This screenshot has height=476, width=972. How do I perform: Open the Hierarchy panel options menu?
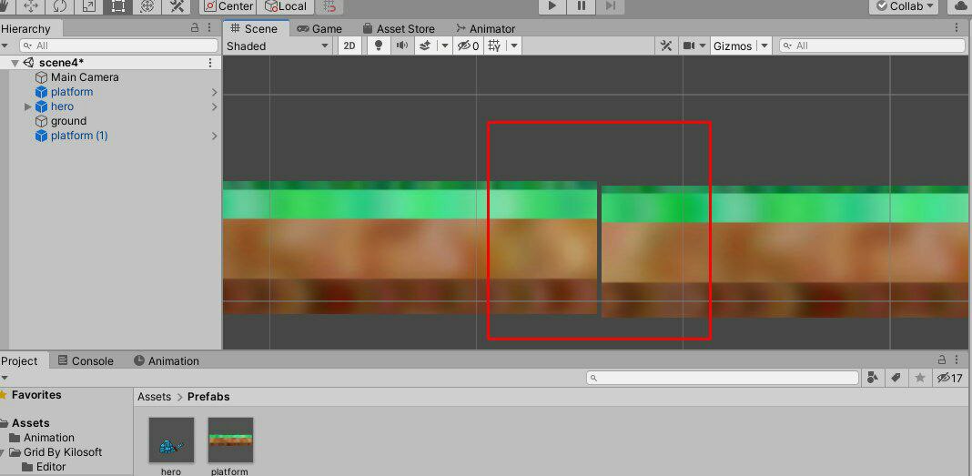pyautogui.click(x=209, y=28)
